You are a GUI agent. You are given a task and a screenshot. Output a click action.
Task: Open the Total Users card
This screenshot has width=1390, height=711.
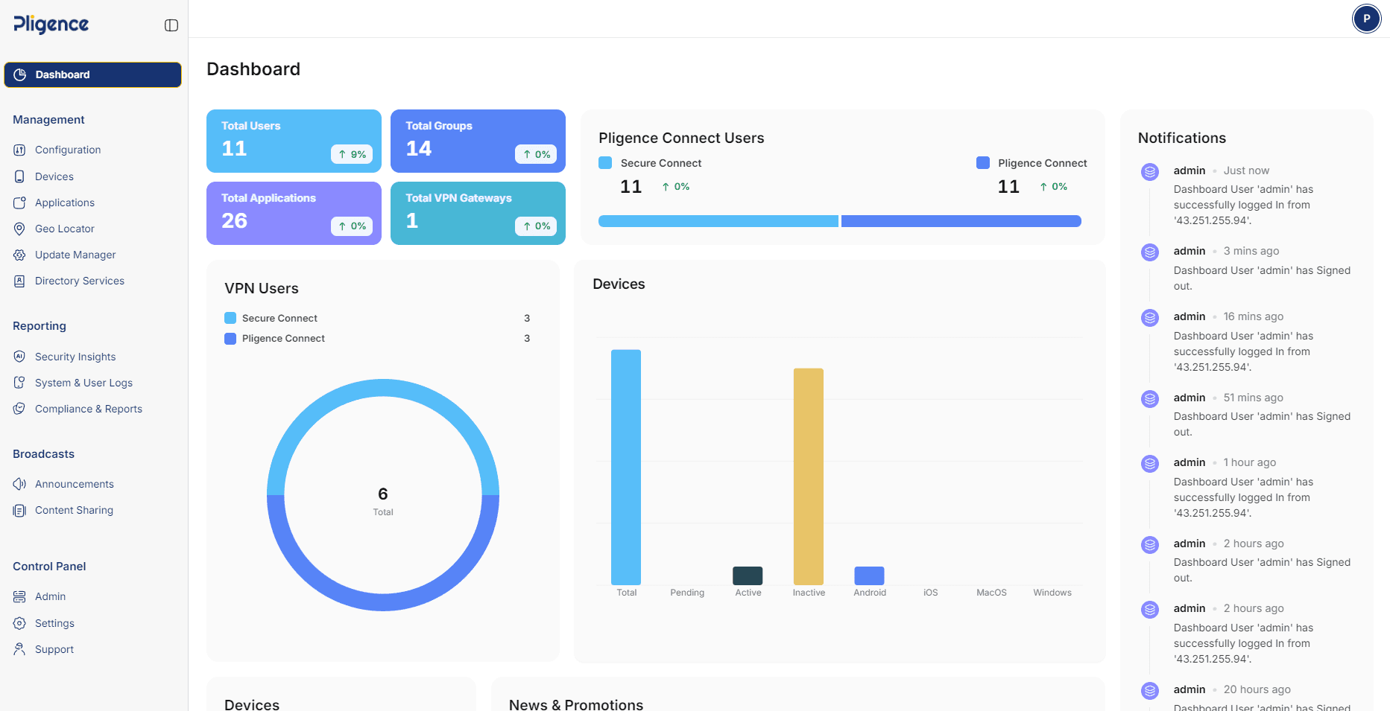pyautogui.click(x=294, y=141)
